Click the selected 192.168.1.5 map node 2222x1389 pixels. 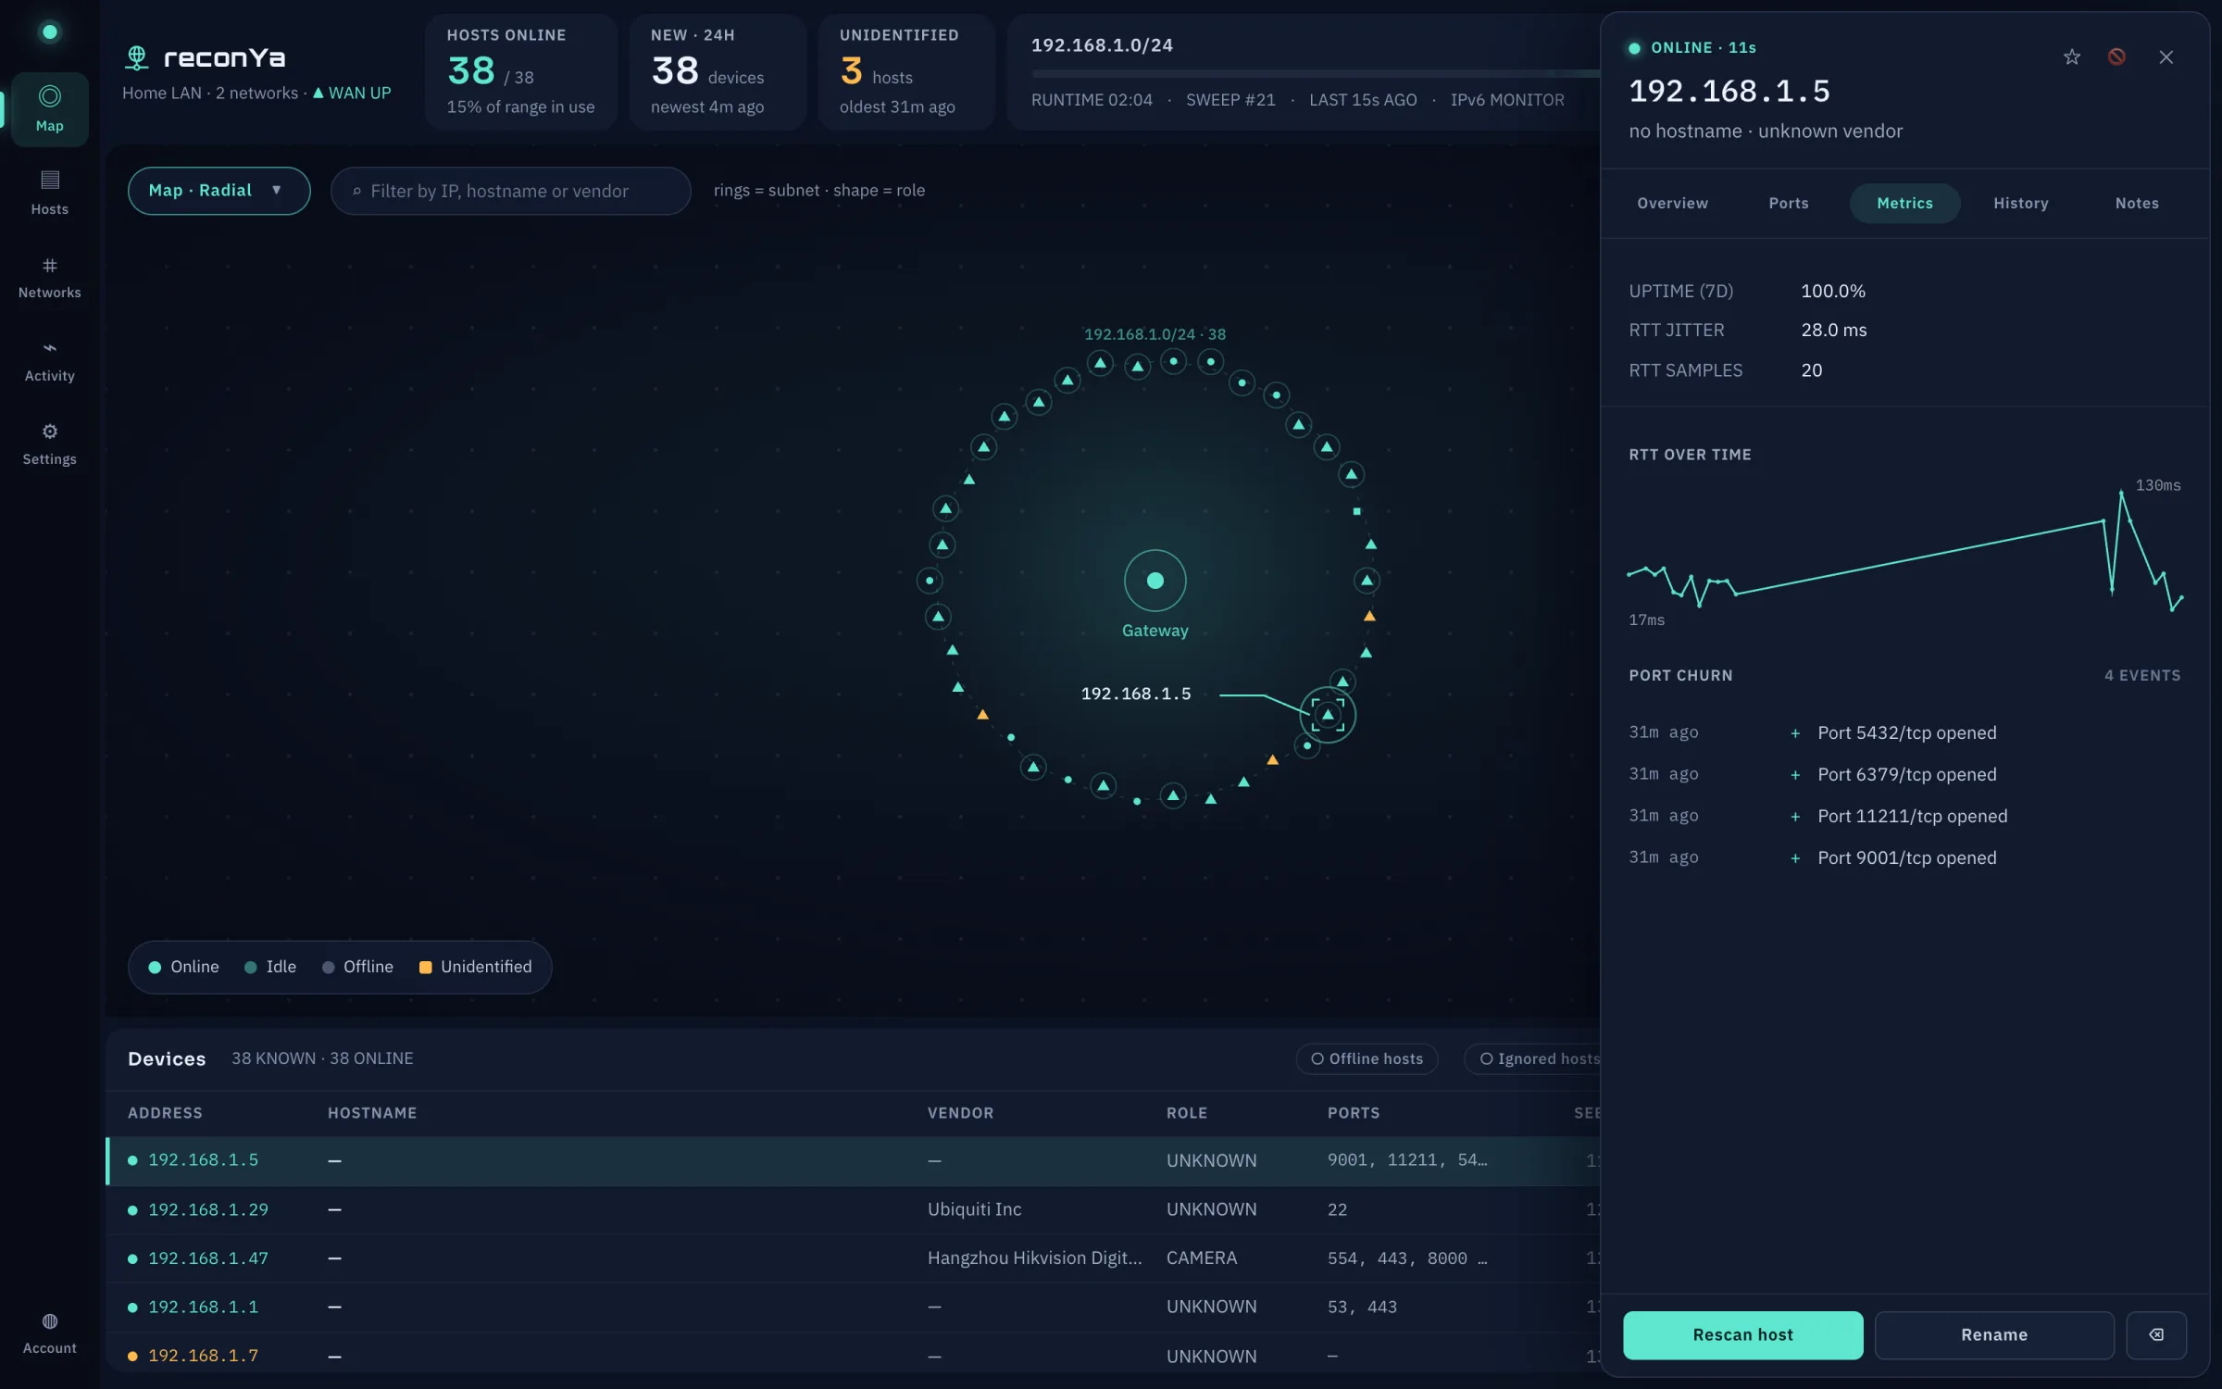pyautogui.click(x=1328, y=714)
